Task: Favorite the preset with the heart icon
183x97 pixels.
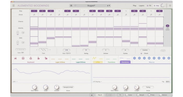Action: (75, 5)
